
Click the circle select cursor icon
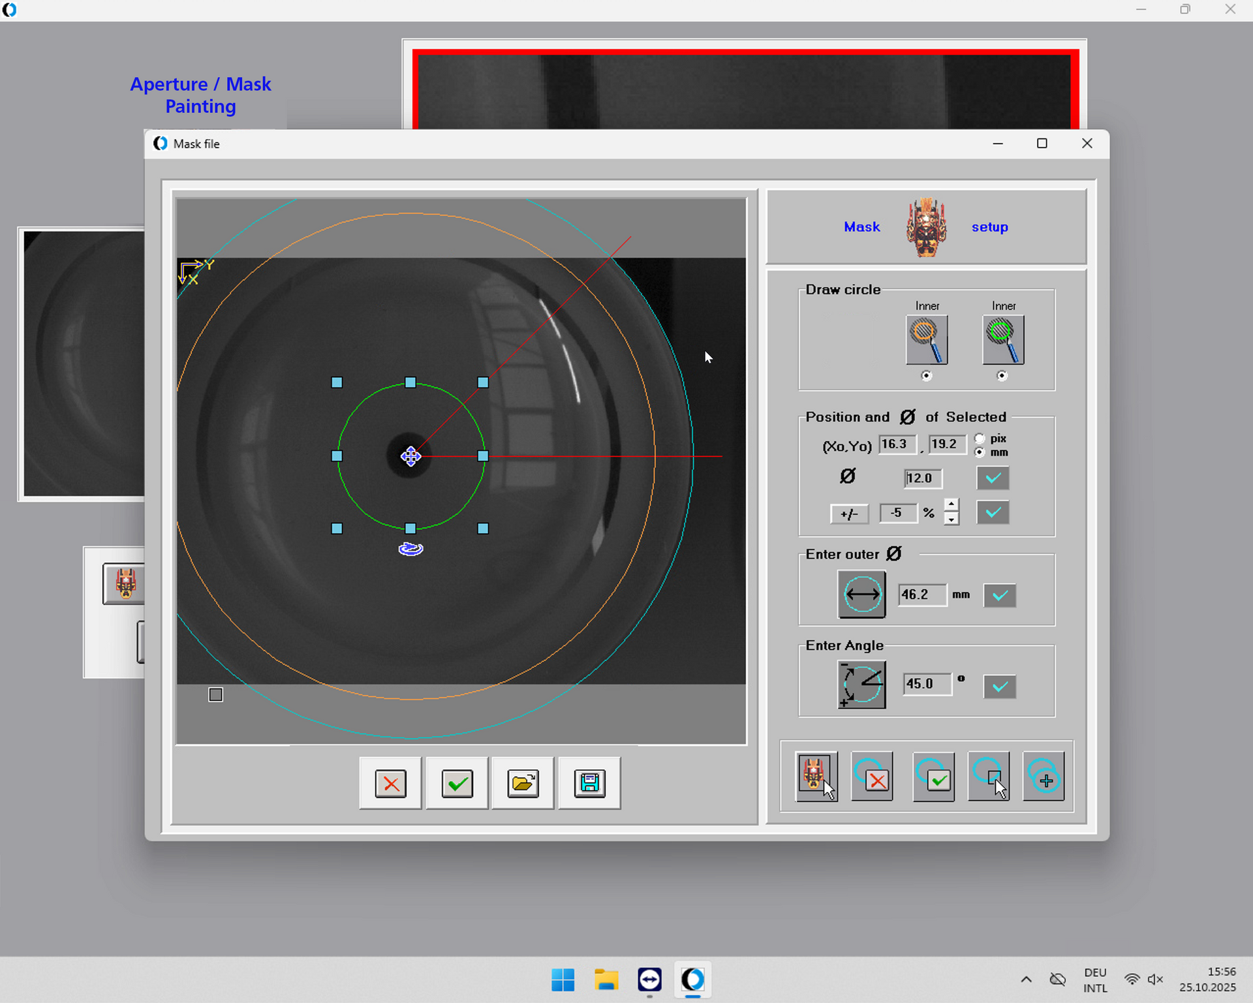pos(989,777)
